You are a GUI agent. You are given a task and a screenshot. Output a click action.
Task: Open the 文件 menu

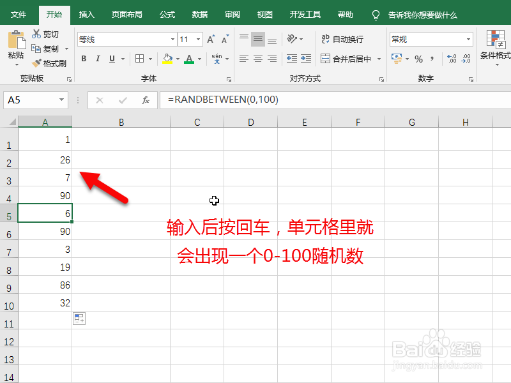click(19, 14)
